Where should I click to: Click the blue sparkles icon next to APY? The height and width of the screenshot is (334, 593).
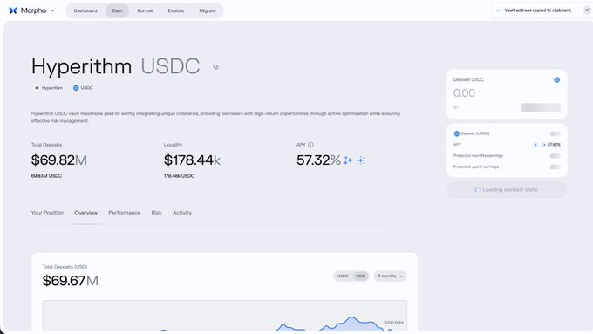348,160
